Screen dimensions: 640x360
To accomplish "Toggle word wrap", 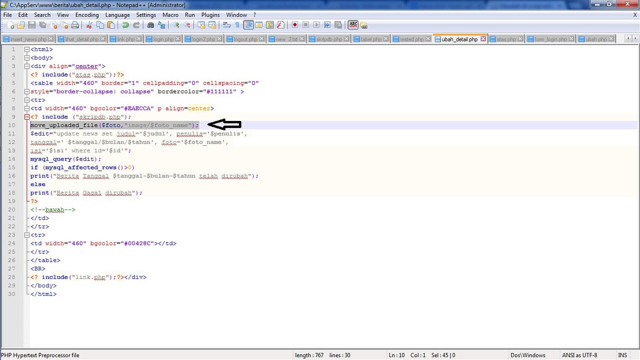I will 226,25.
